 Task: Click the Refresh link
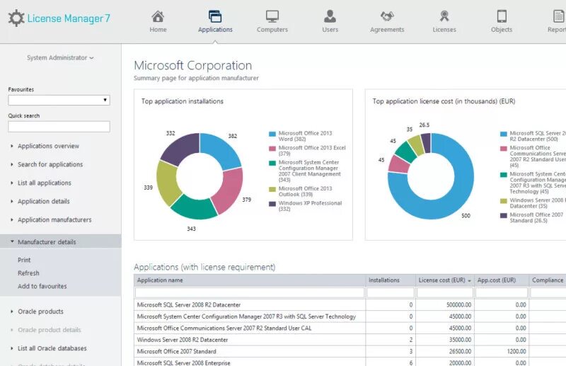tap(28, 273)
